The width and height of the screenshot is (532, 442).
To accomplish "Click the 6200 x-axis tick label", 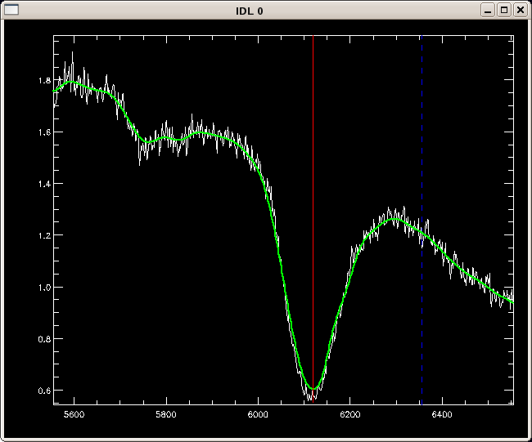I will coord(349,414).
